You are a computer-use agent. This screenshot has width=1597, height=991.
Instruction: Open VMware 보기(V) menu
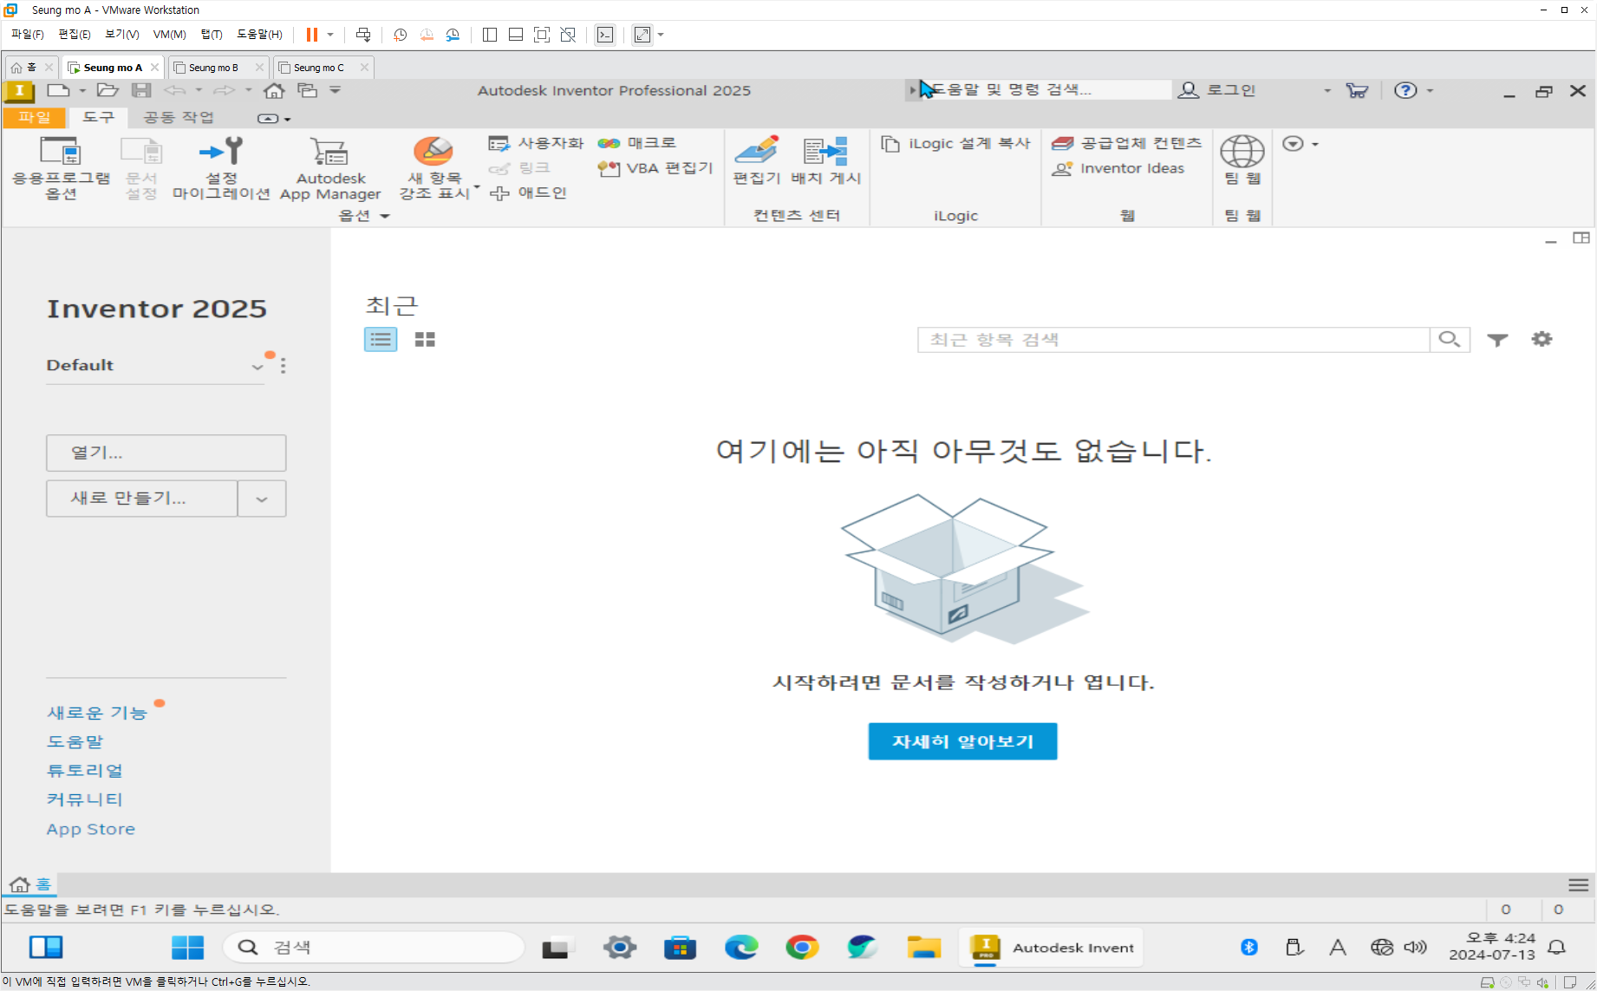click(x=121, y=35)
